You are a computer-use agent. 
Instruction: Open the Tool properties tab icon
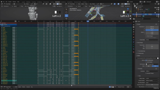(x=133, y=22)
